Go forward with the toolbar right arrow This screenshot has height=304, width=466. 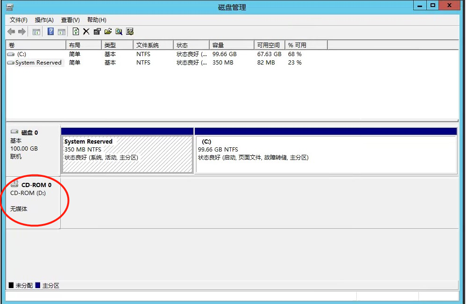tap(22, 31)
